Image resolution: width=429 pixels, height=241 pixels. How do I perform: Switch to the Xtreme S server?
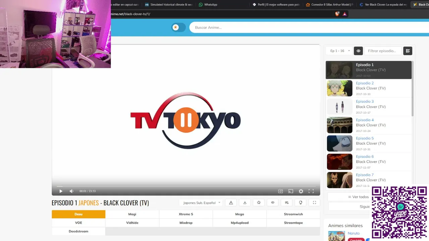point(186,214)
